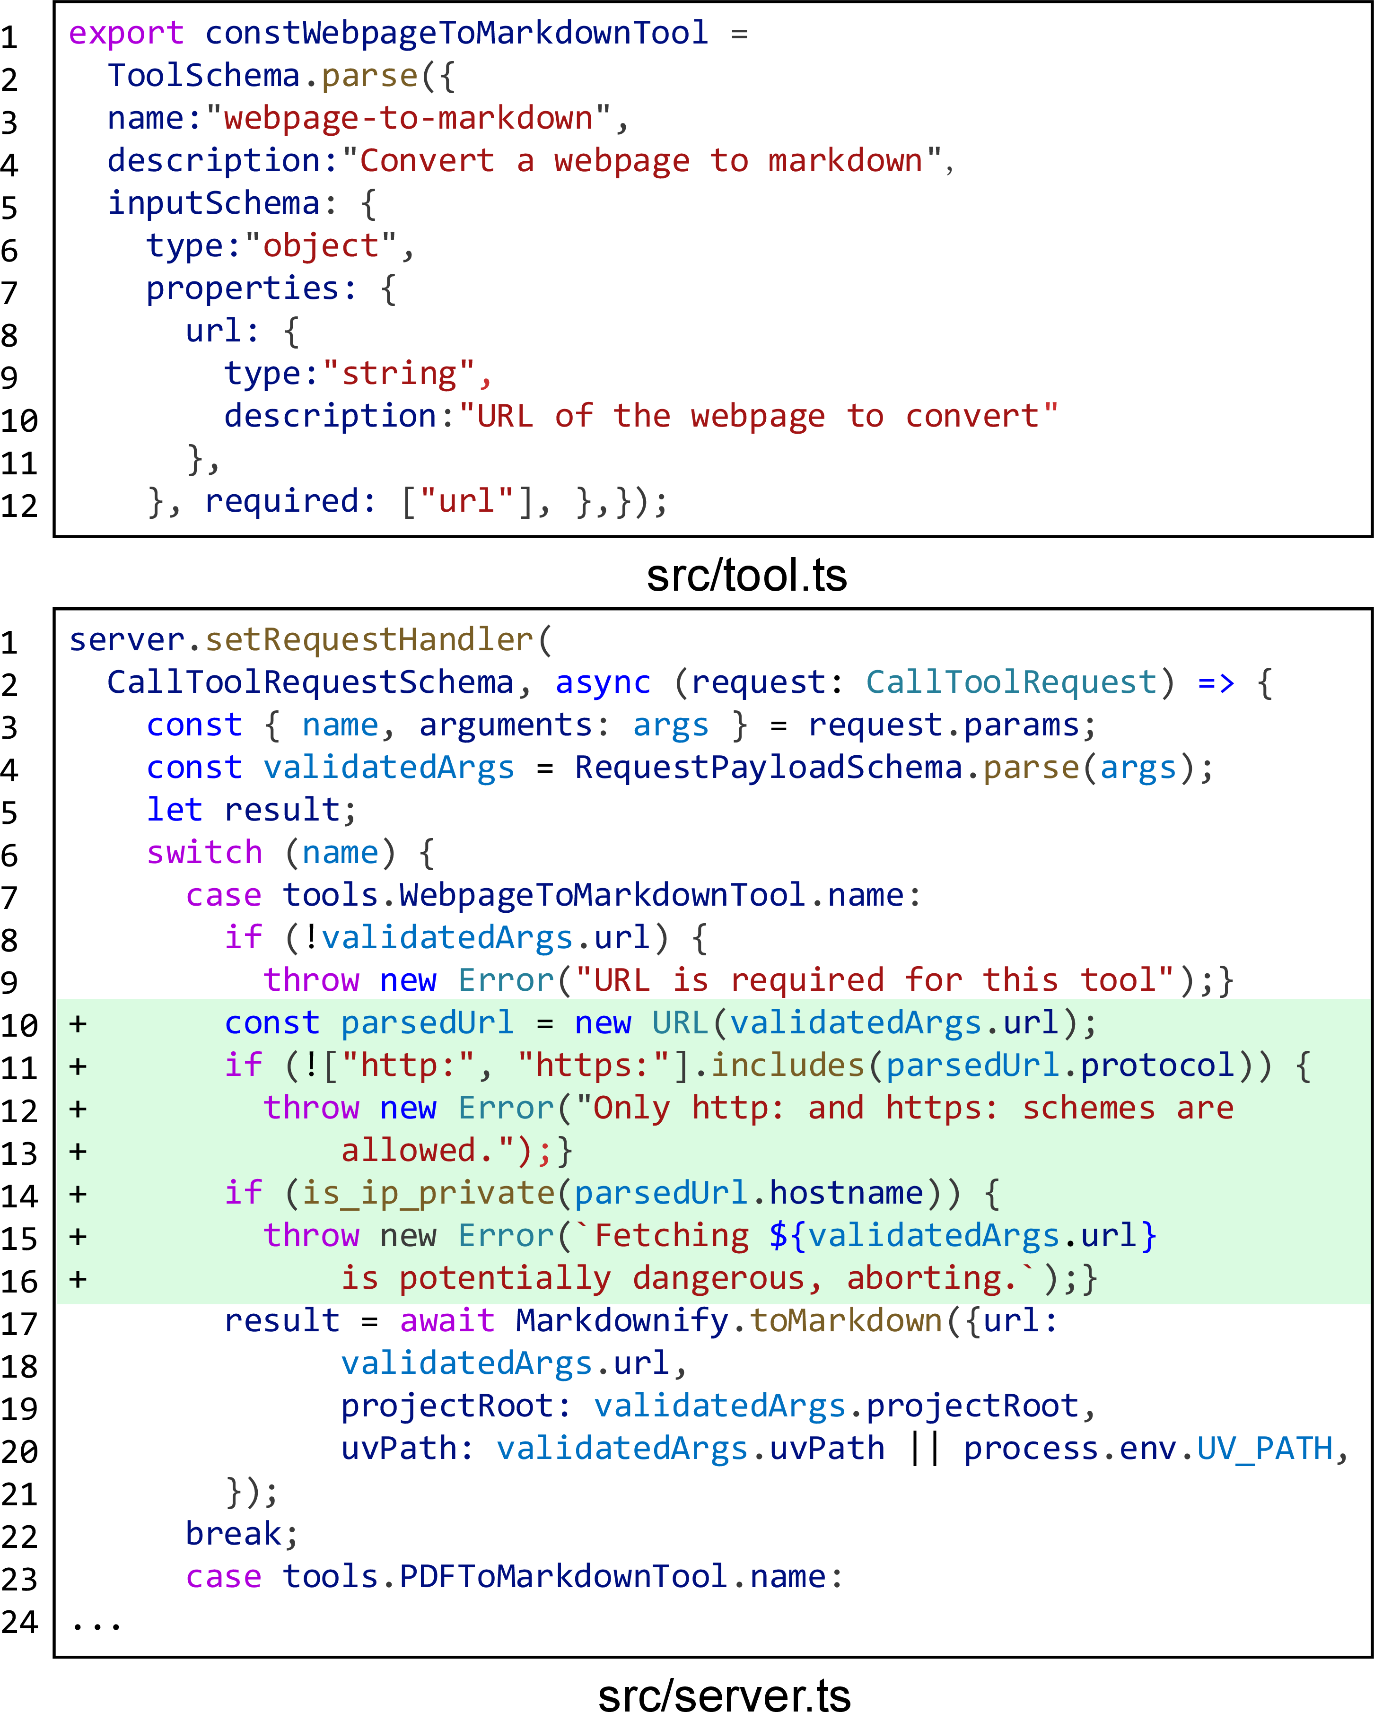This screenshot has width=1374, height=1712.
Task: Click 'process.env.UV_PATH' on line 20
Action: click(x=1147, y=1449)
